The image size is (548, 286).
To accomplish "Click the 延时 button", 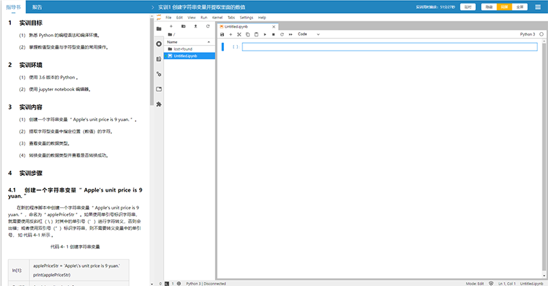I will 467,6.
